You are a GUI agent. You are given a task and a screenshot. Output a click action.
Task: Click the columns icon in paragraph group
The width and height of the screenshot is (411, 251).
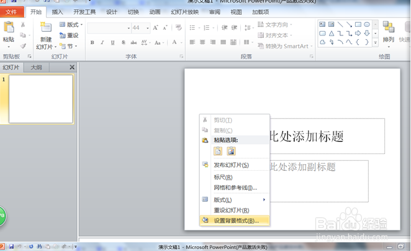[x=246, y=42]
